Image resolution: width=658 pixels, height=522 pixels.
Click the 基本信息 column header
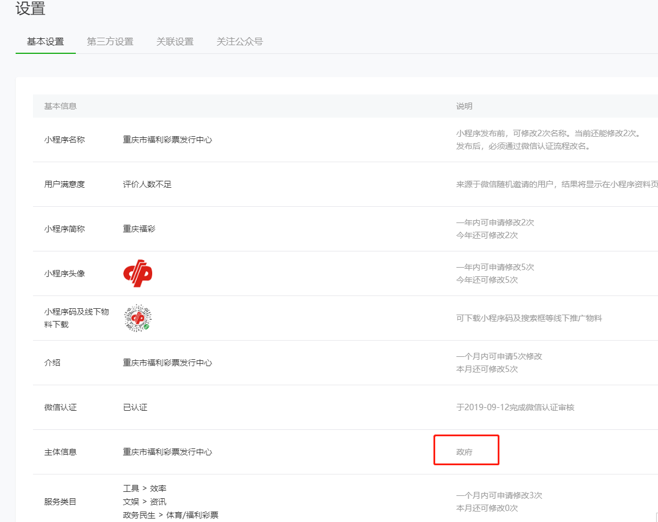60,106
